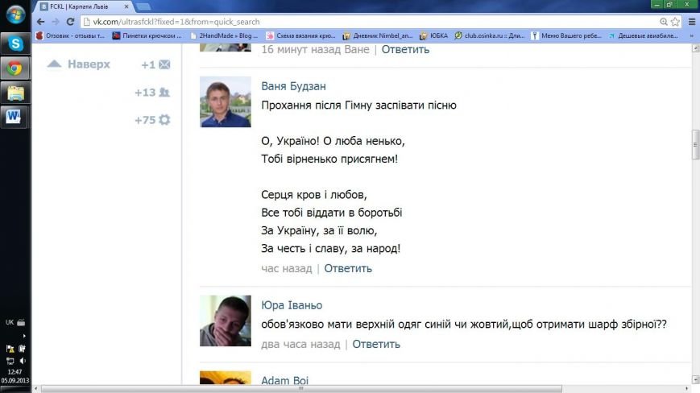Open Skype from the taskbar
This screenshot has height=393, width=700.
click(x=15, y=43)
